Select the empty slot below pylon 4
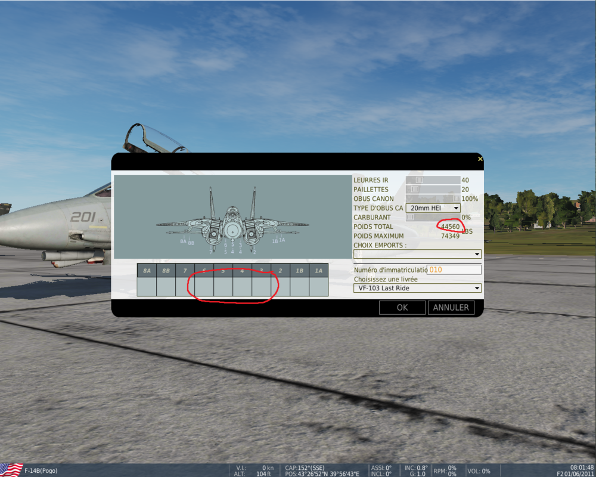The height and width of the screenshot is (477, 596). [x=242, y=286]
